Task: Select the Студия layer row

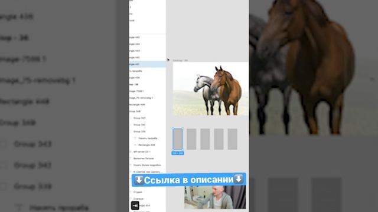Action: click(x=148, y=192)
